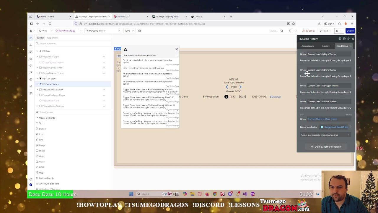Open the browser downloads icon

pos(319,24)
